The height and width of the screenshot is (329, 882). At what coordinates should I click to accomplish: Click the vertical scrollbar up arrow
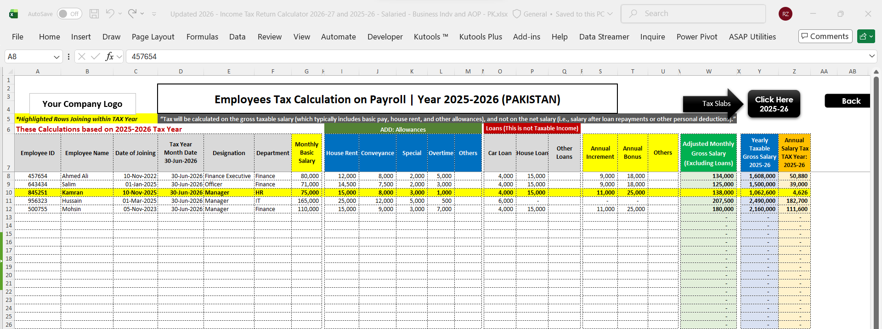pos(876,72)
